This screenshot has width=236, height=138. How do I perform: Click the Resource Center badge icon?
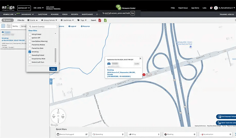point(119,7)
